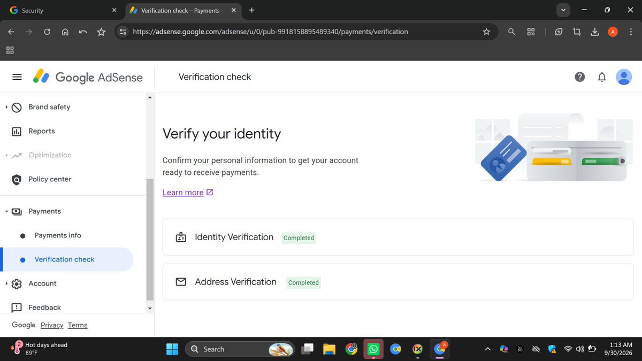The height and width of the screenshot is (361, 642).
Task: Open the account profile avatar
Action: [624, 77]
